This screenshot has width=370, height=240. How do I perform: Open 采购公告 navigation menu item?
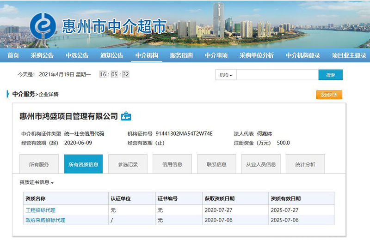[42, 55]
